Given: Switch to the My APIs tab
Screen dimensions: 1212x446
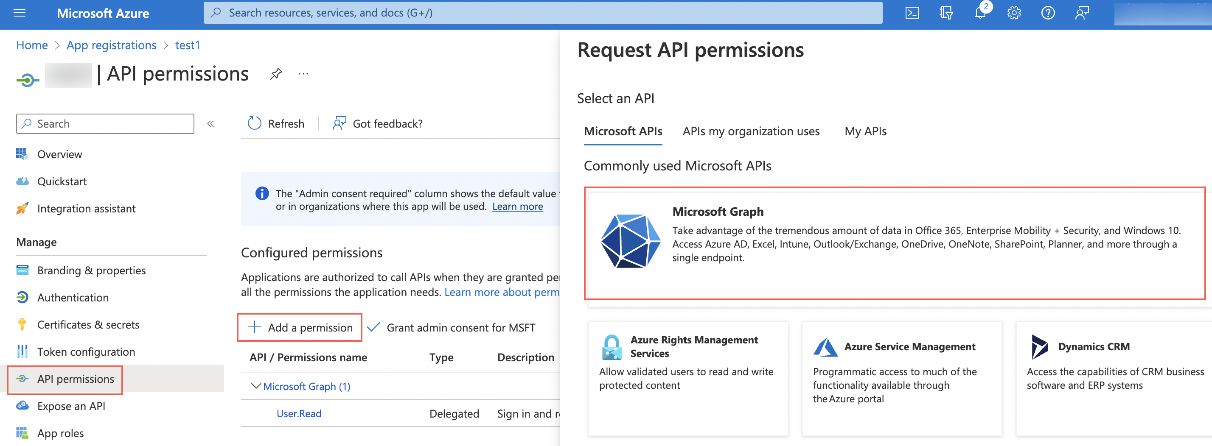Looking at the screenshot, I should (865, 131).
